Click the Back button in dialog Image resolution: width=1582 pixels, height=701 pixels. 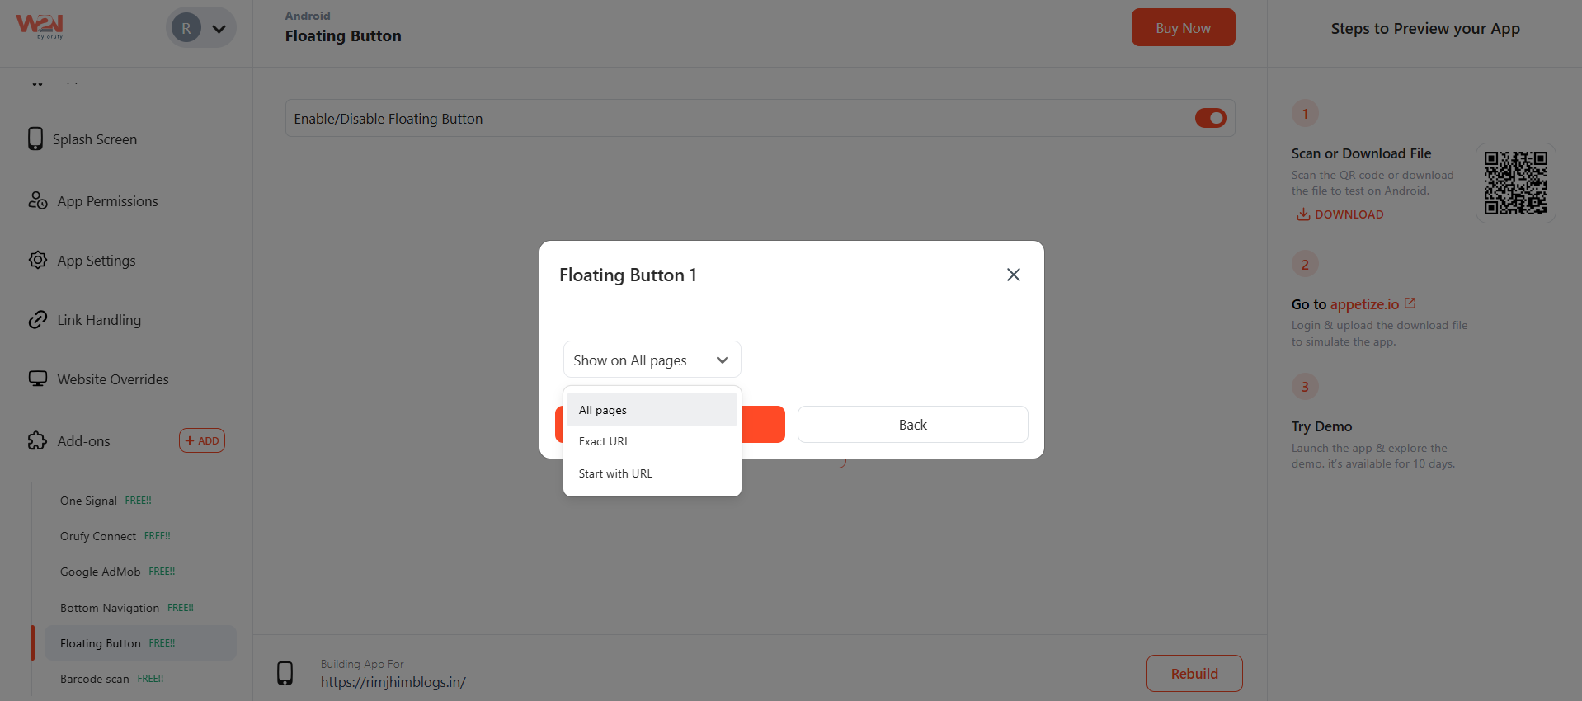pyautogui.click(x=912, y=425)
